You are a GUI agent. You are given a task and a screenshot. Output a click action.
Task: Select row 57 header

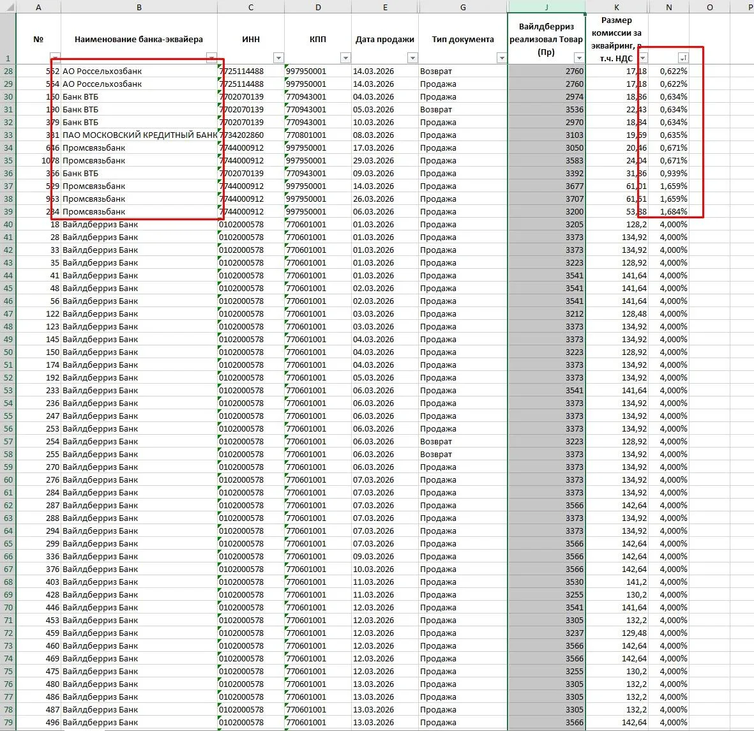point(8,442)
